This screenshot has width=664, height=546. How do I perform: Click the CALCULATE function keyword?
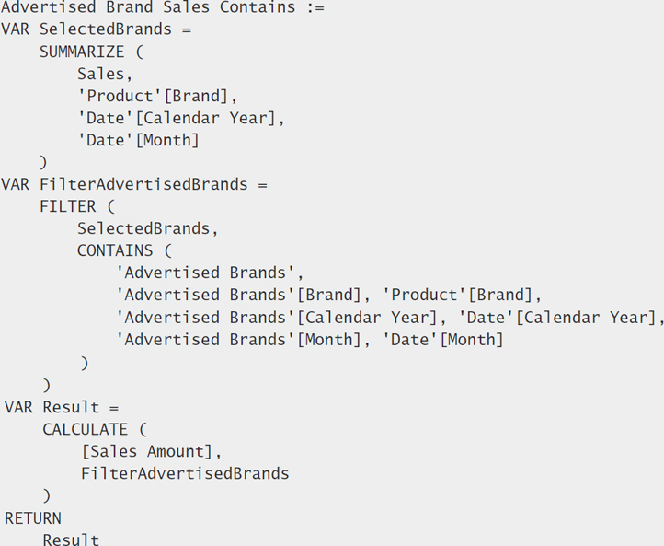tap(85, 429)
